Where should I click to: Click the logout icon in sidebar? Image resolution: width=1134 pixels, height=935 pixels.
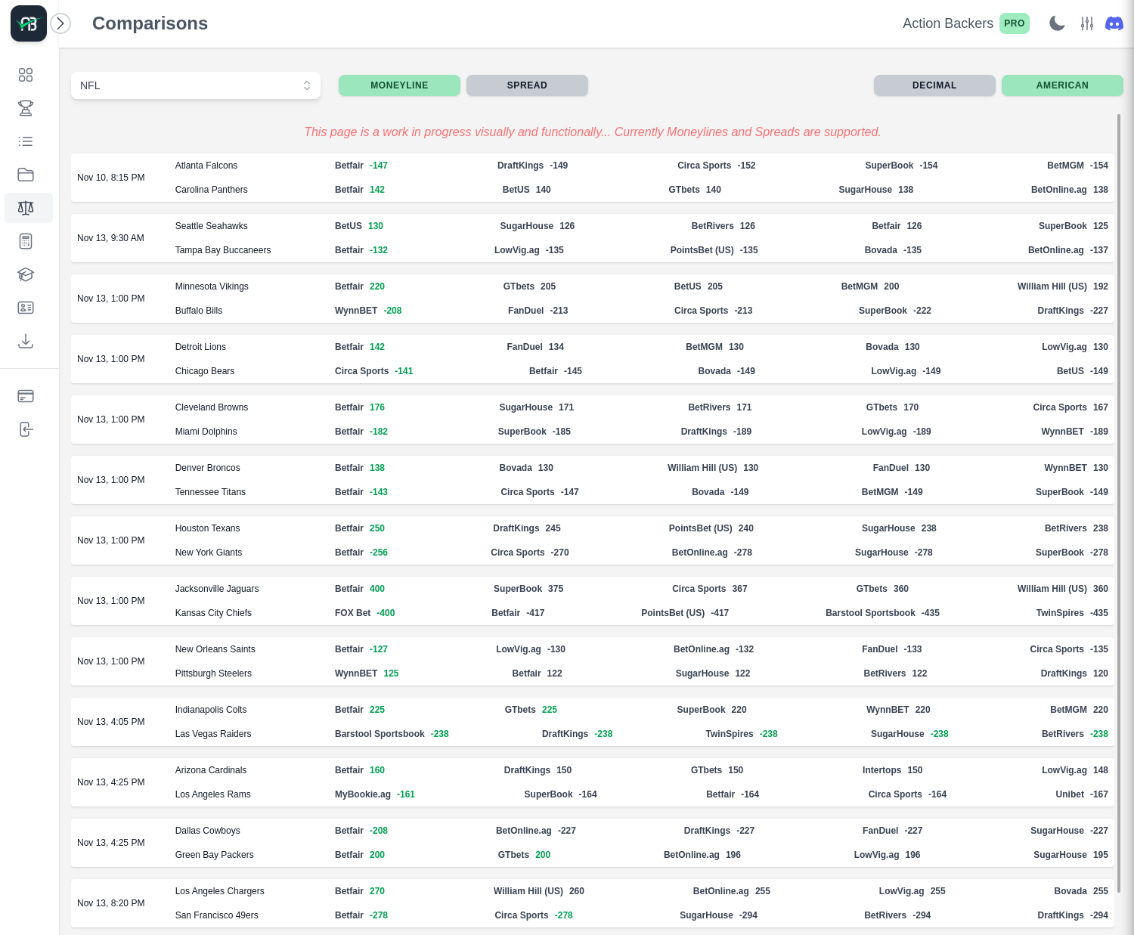point(26,429)
